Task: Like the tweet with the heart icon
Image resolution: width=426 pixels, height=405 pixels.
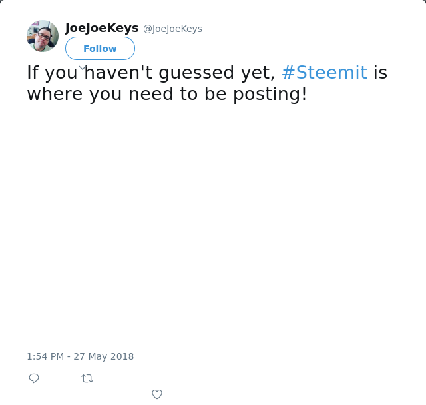Action: coord(157,394)
